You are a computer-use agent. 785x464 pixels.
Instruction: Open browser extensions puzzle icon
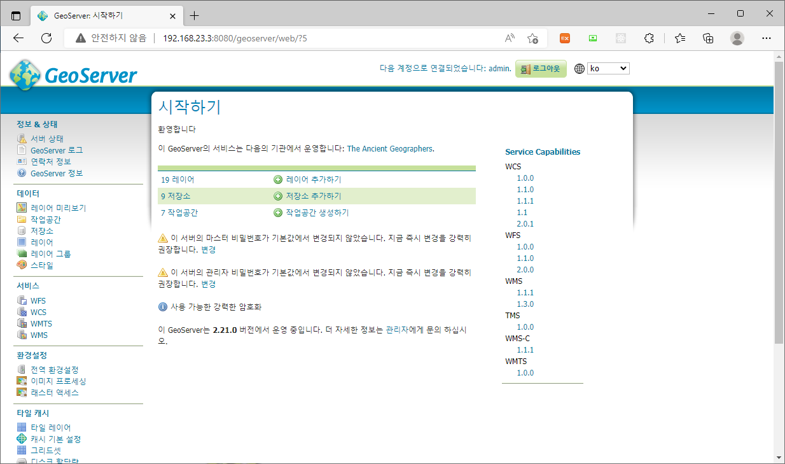tap(649, 38)
